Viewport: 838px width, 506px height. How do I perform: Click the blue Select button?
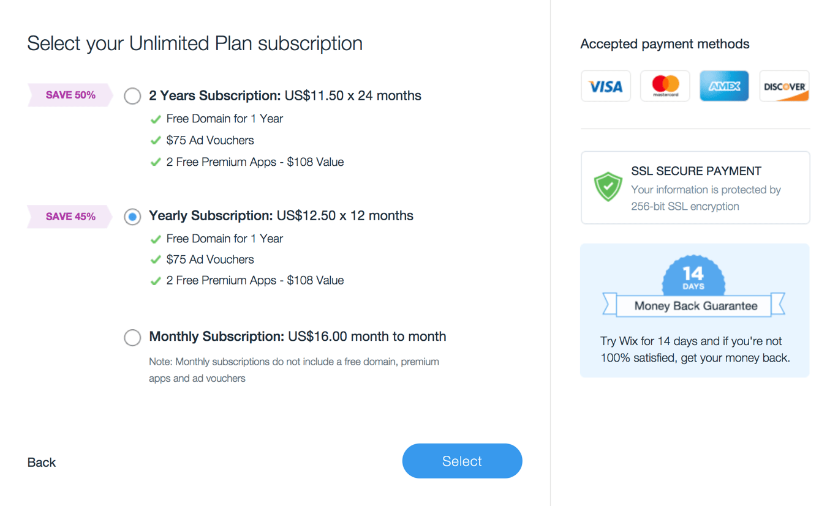pyautogui.click(x=462, y=461)
